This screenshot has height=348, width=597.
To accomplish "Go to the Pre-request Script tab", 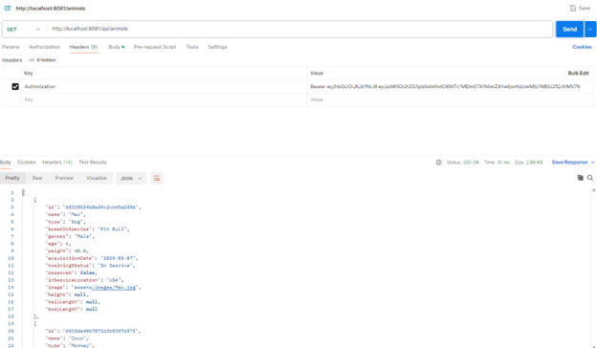I will coord(155,47).
